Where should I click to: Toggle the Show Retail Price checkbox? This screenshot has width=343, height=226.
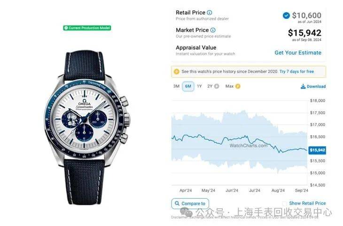pos(284,203)
